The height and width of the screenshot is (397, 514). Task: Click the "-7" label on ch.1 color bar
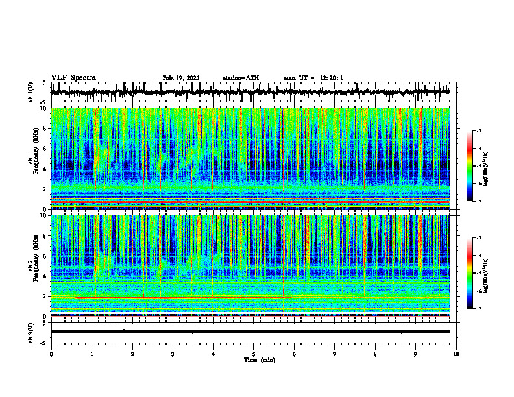pos(479,201)
